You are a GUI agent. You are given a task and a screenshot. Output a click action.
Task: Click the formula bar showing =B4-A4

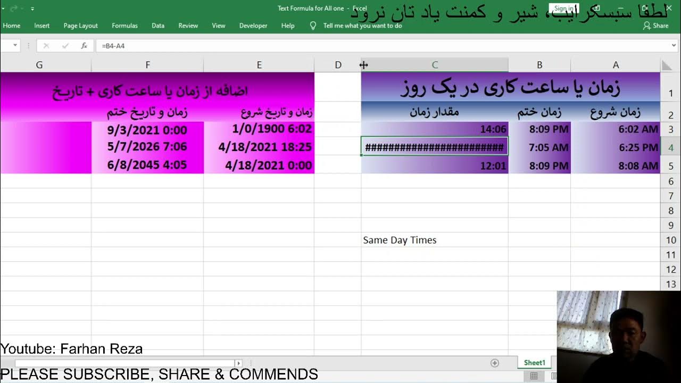pyautogui.click(x=383, y=46)
